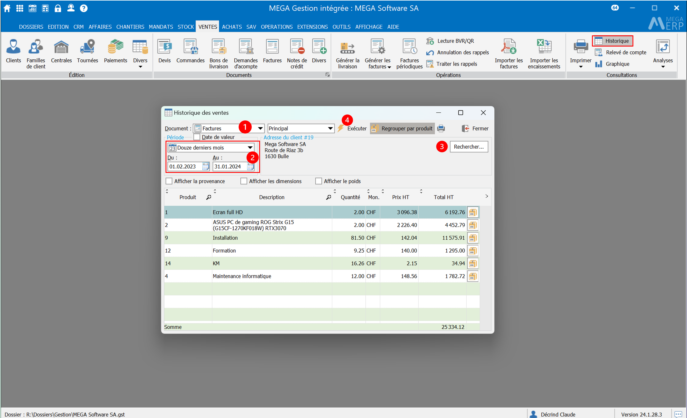The height and width of the screenshot is (418, 687).
Task: Click Générer la livraison
Action: click(x=347, y=54)
